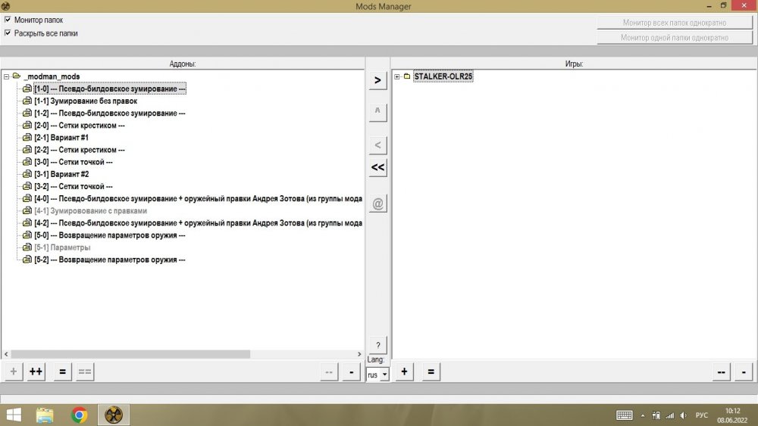Click the "@" button in middle column
The height and width of the screenshot is (426, 758).
click(377, 204)
